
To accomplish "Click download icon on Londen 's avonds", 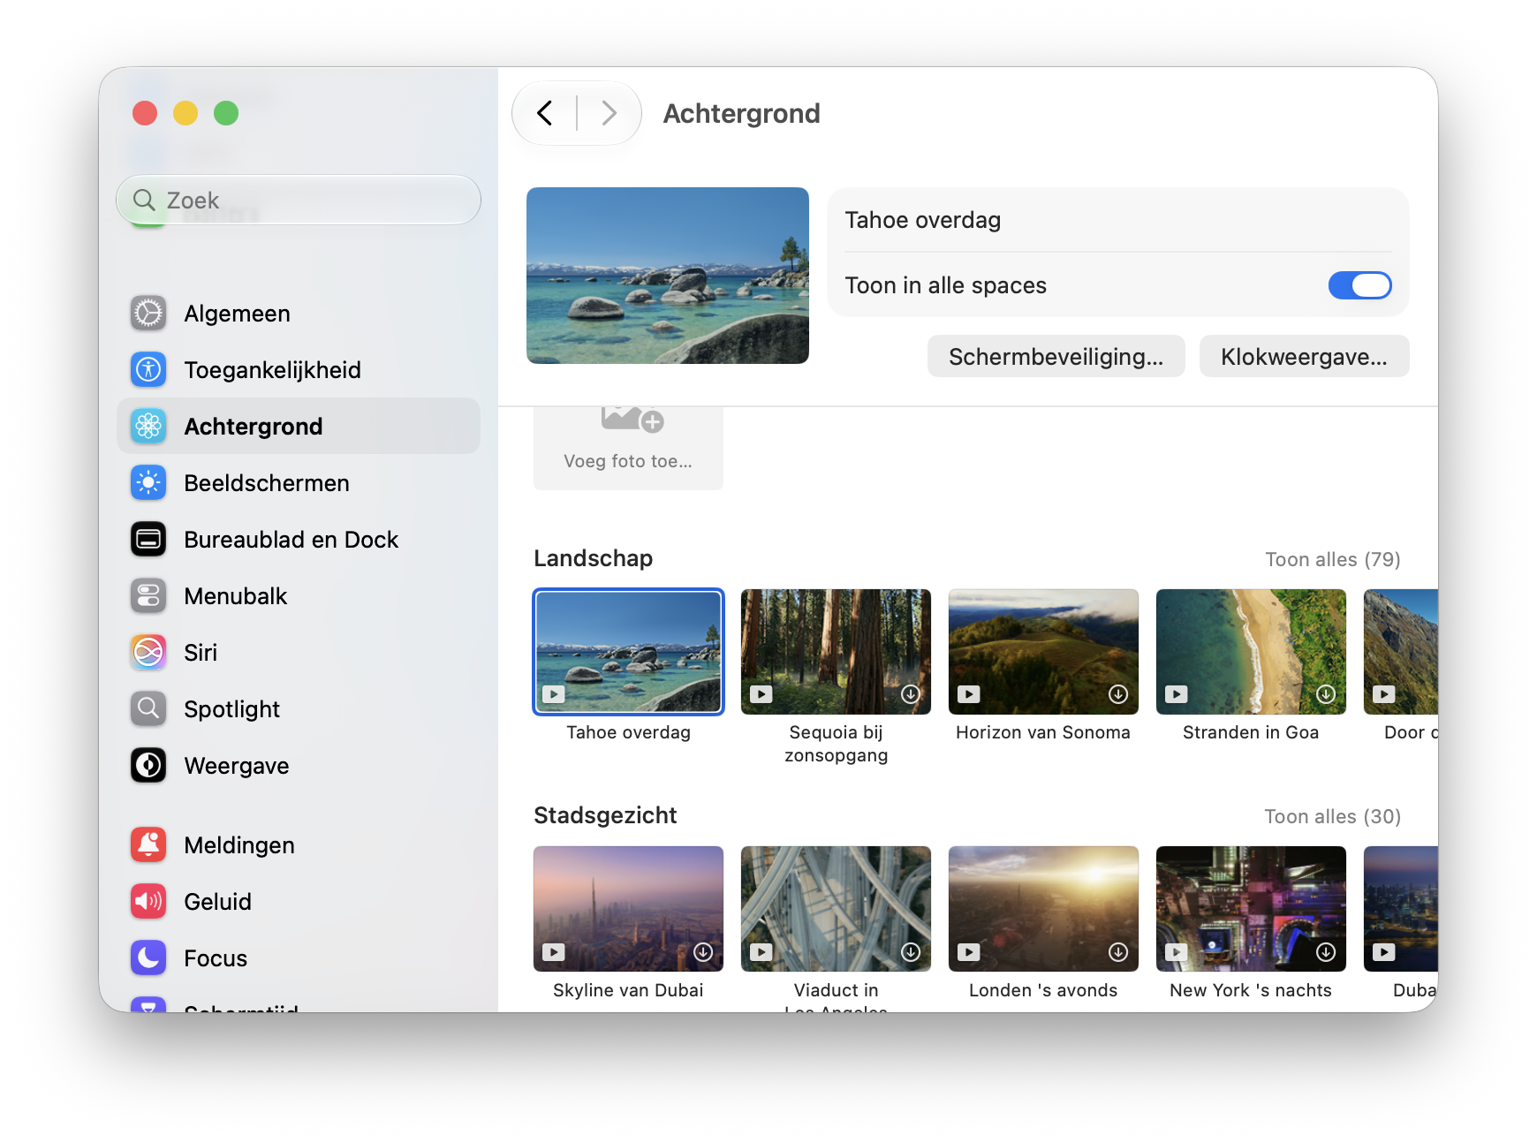I will 1118,952.
